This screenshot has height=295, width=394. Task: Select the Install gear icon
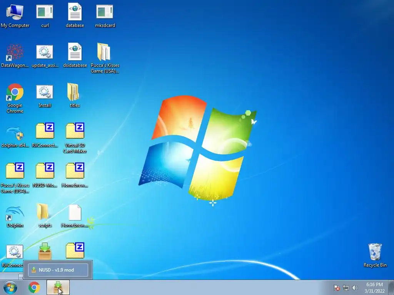click(45, 96)
